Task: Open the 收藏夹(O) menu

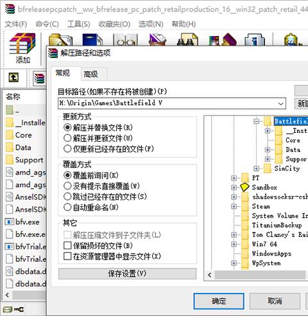Action: click(114, 24)
